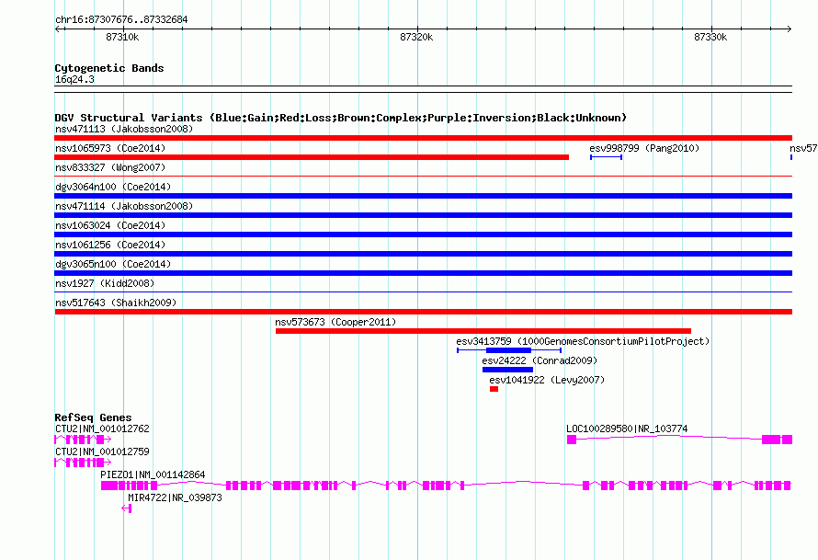
Task: Click the esv1041922 (Levy2007) label
Action: coord(547,380)
